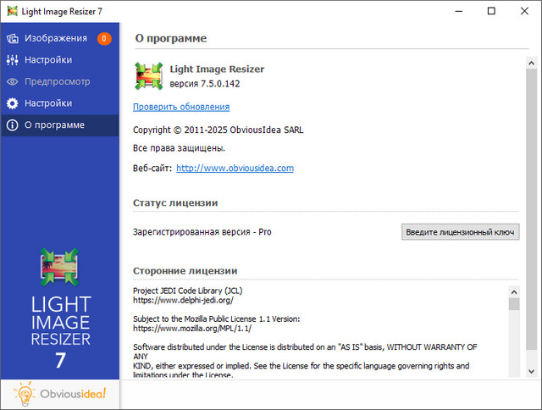Click the Copyright © 2011-2025 ObviousIdea SARL line
Screen dimensions: 542x410
tap(218, 130)
